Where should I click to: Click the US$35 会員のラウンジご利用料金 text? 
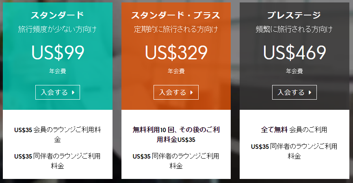tap(57, 135)
